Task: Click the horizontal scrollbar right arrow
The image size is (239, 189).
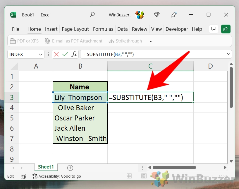Action: (x=225, y=168)
